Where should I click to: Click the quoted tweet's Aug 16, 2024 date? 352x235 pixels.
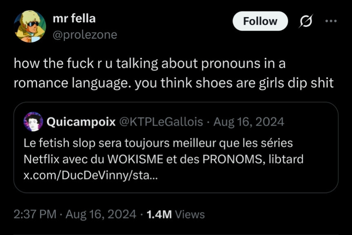pos(248,122)
